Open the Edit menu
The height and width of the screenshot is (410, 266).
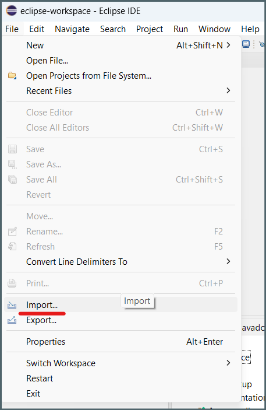37,29
